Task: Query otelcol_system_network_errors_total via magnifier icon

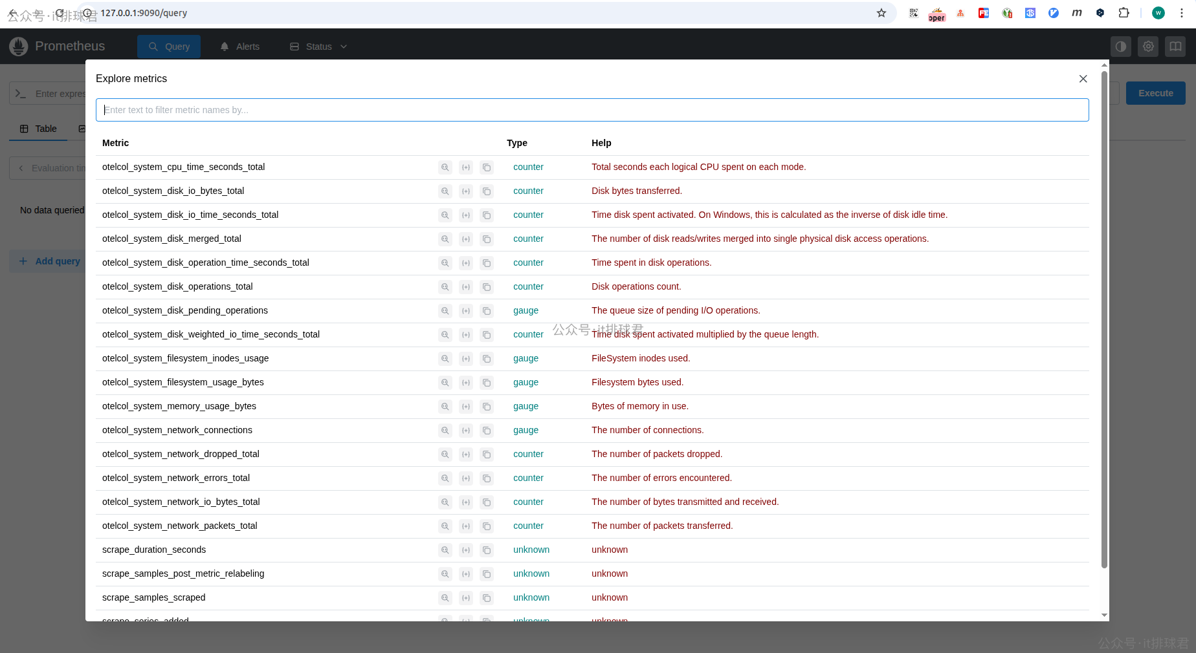Action: (x=445, y=478)
